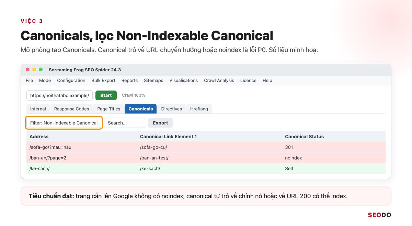Click the green maximize window dot
Screen dimensions: 412x226
coord(41,70)
